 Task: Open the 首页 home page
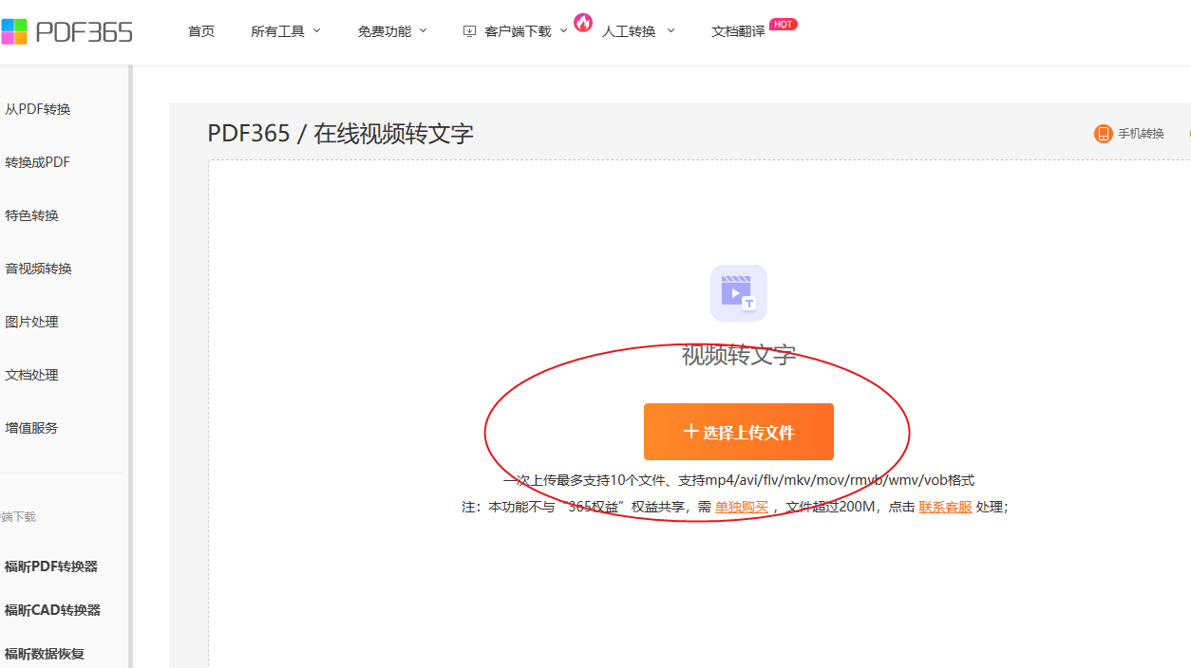click(201, 31)
